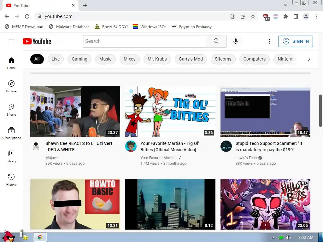323x242 pixels.
Task: Click the taskbar clock 3:02 AM
Action: coord(306,238)
